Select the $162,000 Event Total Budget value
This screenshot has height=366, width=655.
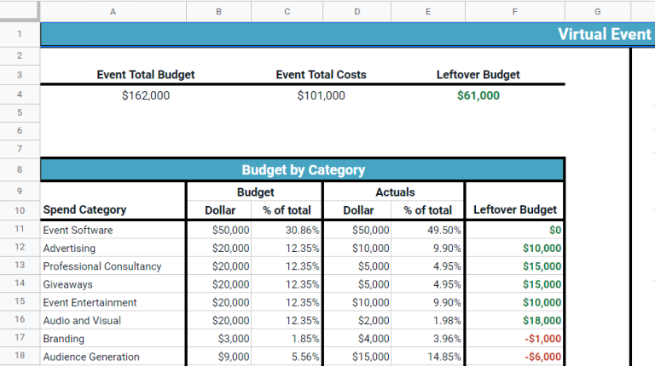(x=146, y=96)
